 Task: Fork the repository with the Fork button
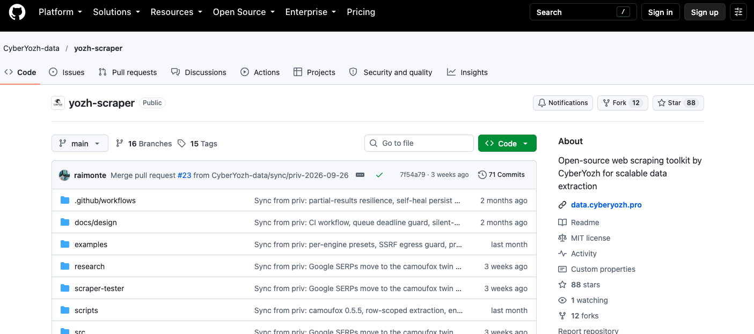(623, 103)
